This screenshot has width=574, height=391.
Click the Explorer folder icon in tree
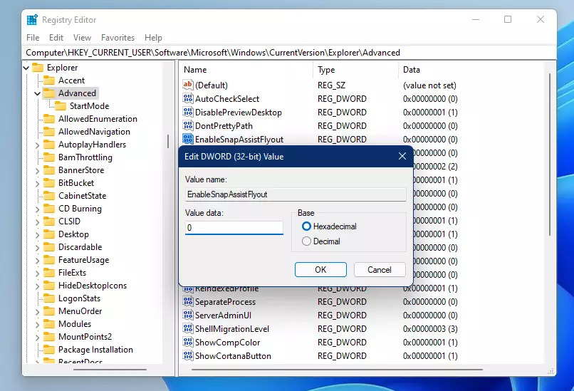click(x=38, y=68)
